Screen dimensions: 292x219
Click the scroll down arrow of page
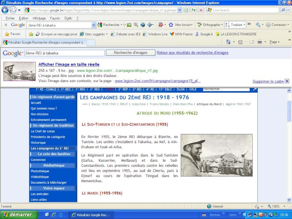pos(289,200)
